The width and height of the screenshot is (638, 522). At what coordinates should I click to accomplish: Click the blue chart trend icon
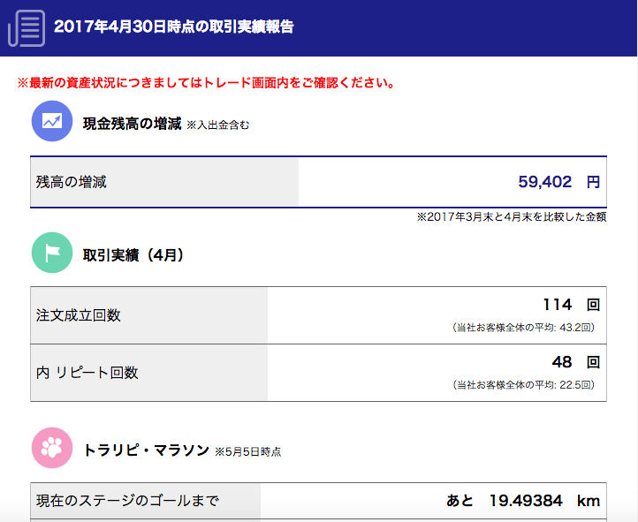point(52,121)
